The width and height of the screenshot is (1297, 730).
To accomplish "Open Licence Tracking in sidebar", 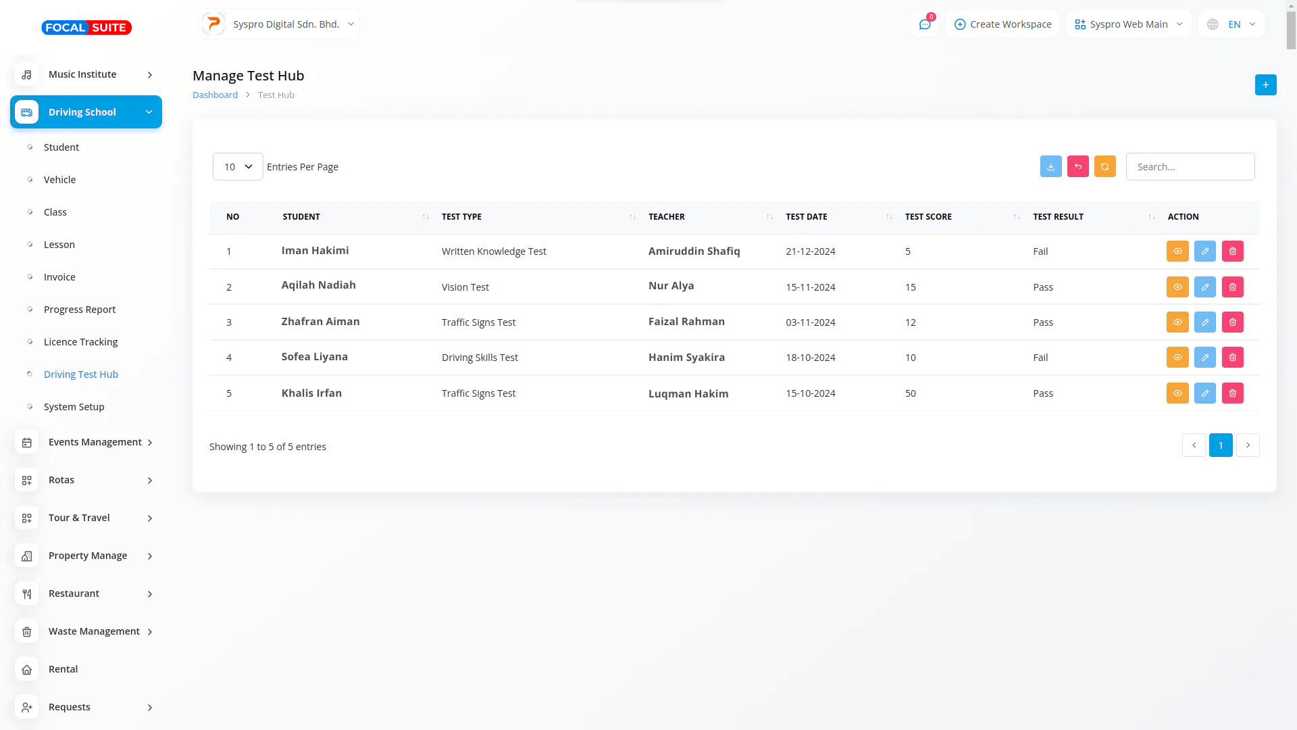I will 80,342.
